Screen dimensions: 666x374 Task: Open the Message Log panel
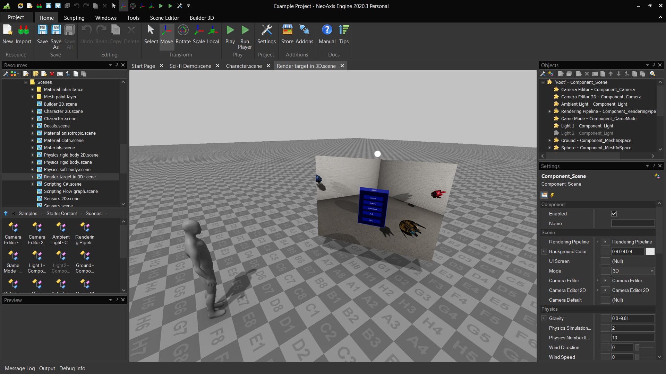pyautogui.click(x=20, y=368)
